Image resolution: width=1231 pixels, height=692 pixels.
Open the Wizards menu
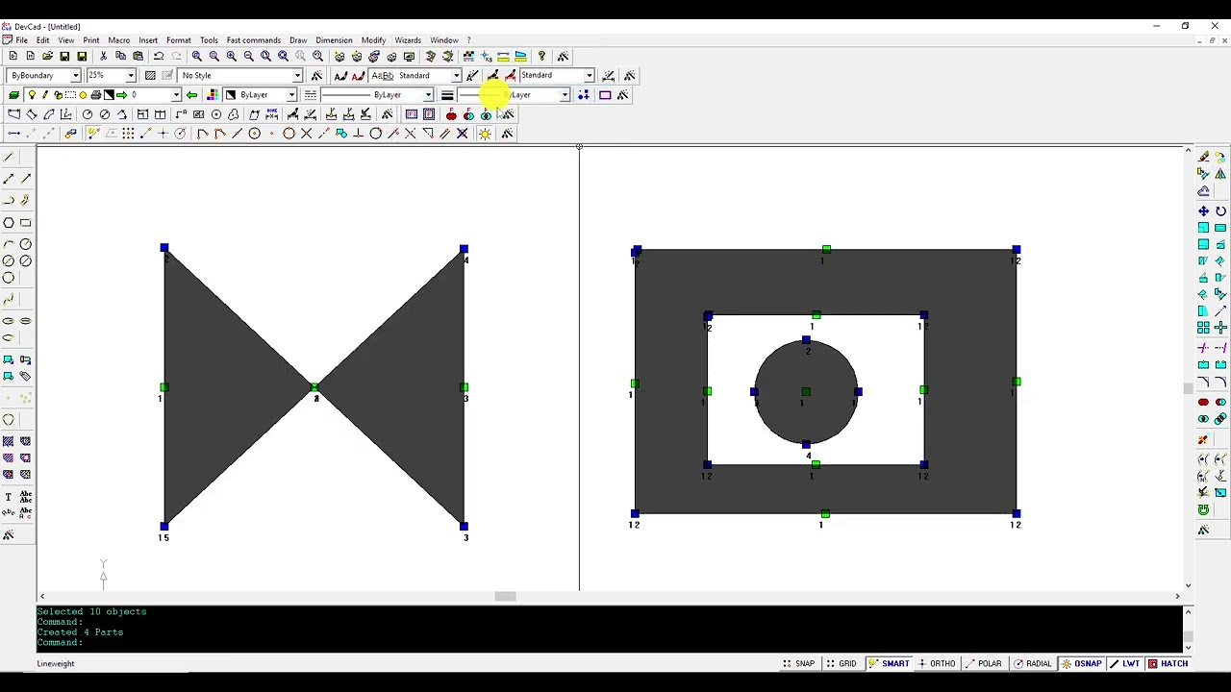408,40
